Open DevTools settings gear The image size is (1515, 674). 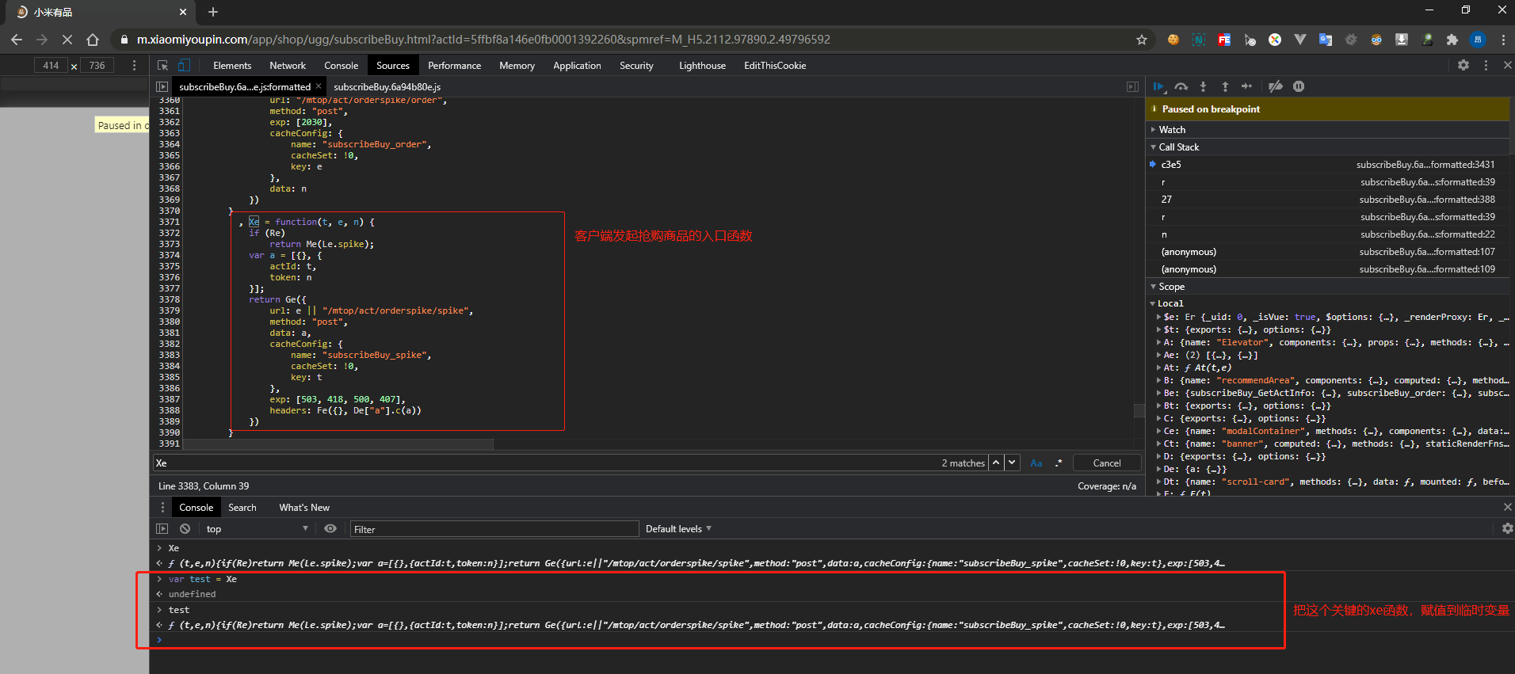pyautogui.click(x=1463, y=65)
